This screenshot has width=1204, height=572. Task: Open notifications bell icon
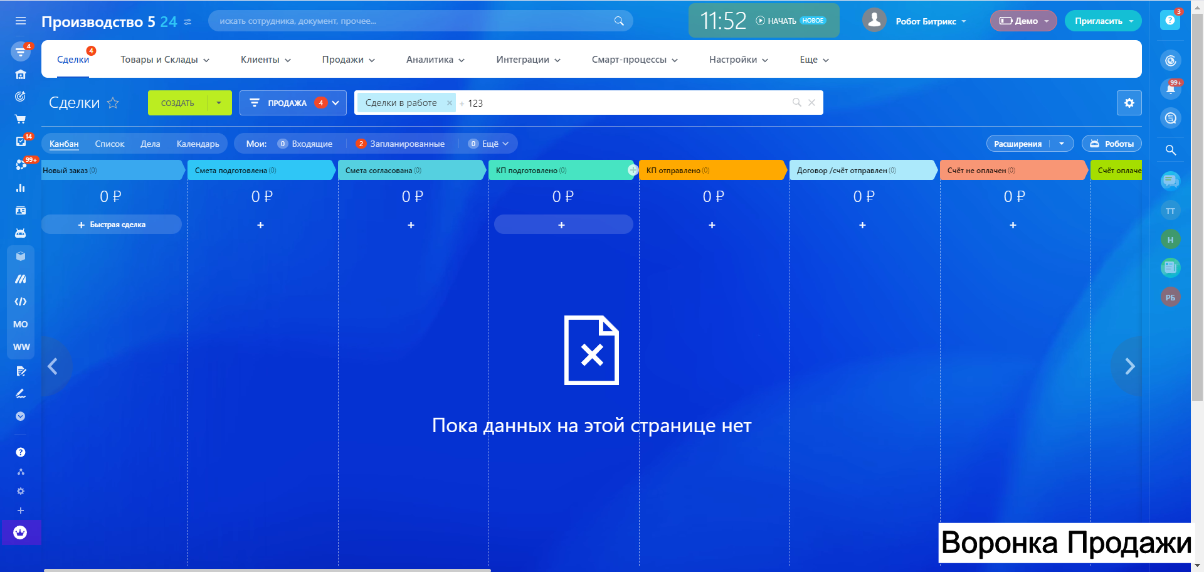click(x=1170, y=89)
